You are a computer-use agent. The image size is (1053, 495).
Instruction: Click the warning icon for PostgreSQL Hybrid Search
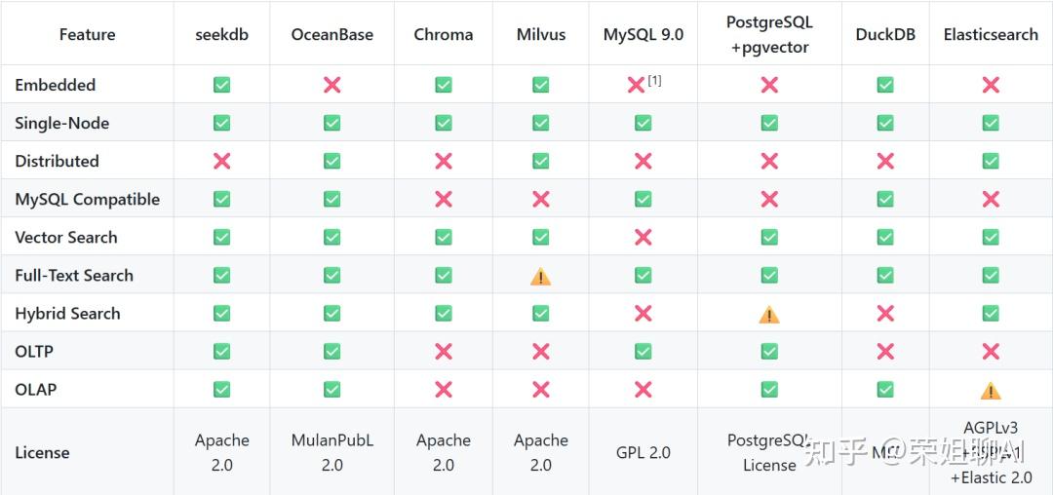769,314
